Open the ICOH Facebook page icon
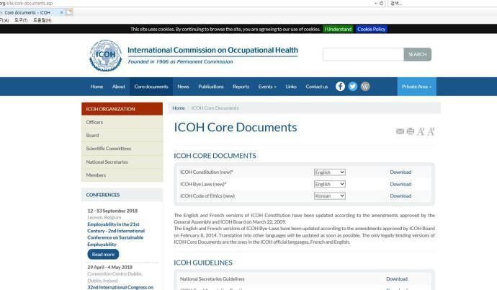This screenshot has width=497, height=290. [x=340, y=87]
